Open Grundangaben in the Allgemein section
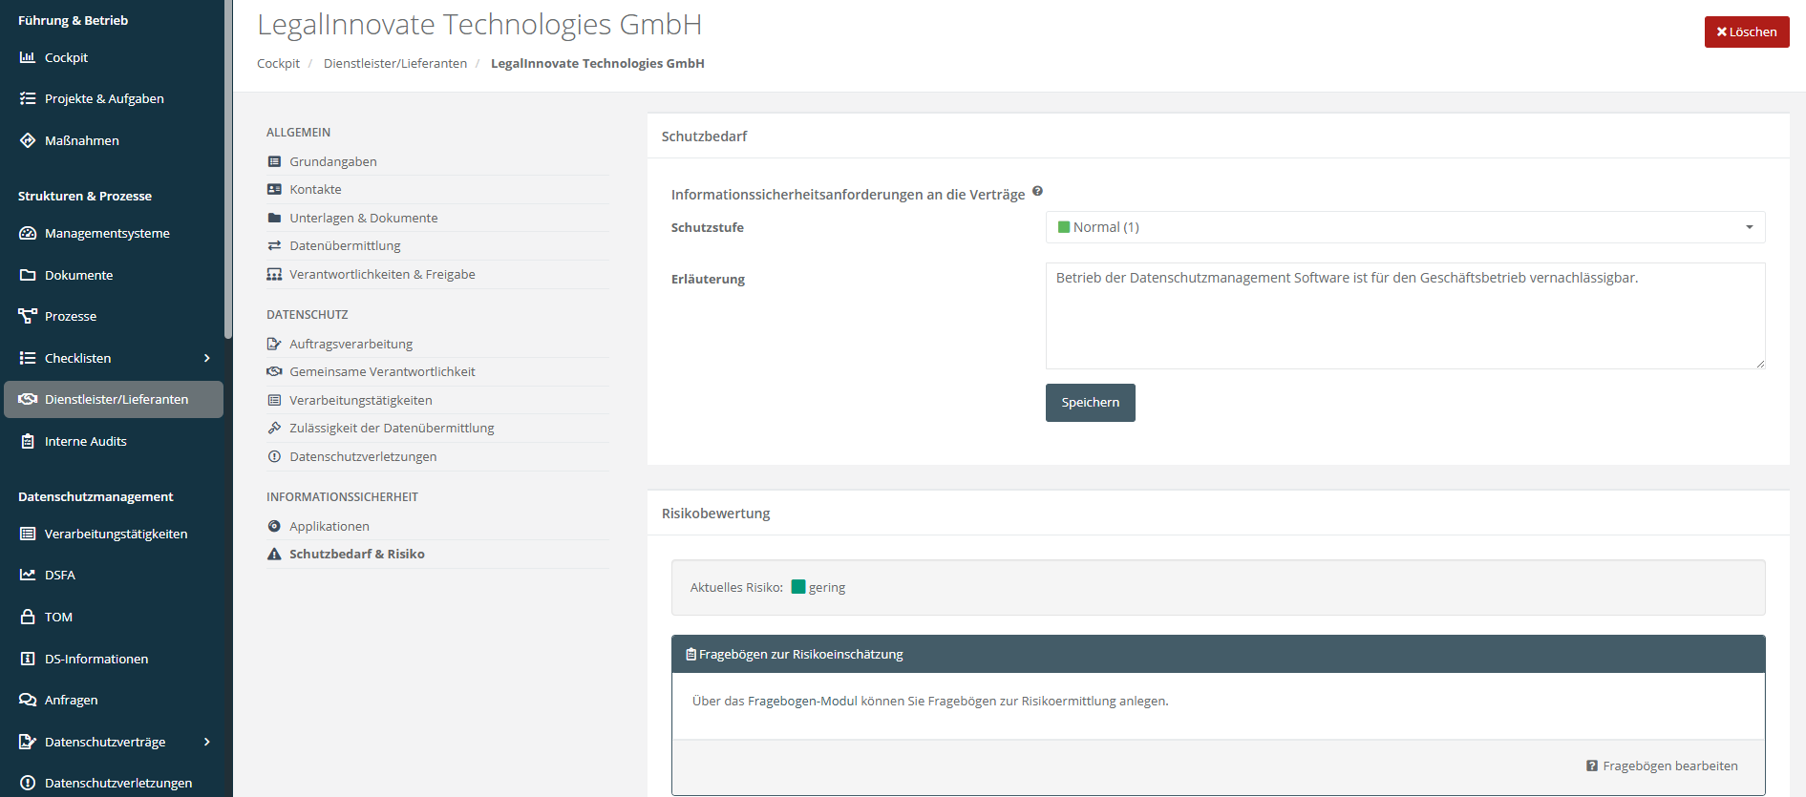 coord(332,161)
